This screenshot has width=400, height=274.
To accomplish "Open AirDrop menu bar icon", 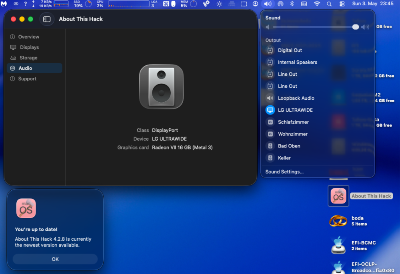I will coord(280,4).
